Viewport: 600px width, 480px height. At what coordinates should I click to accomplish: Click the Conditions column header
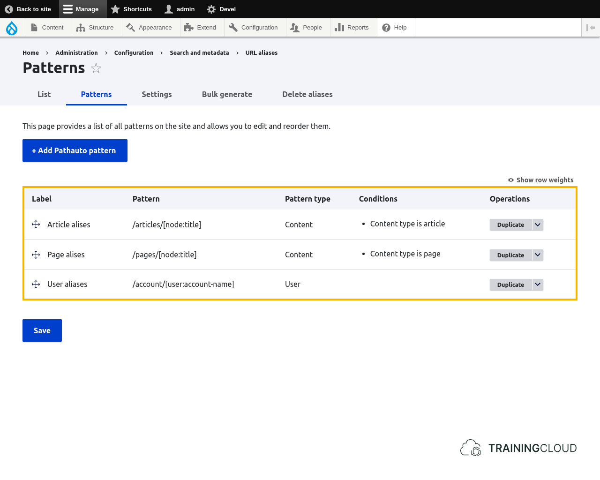(x=378, y=199)
